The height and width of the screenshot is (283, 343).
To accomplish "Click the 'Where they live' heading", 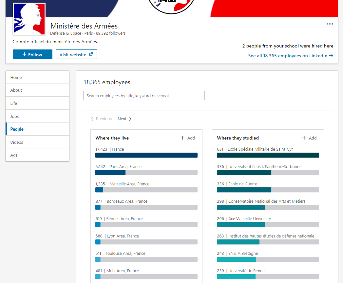I will (112, 138).
